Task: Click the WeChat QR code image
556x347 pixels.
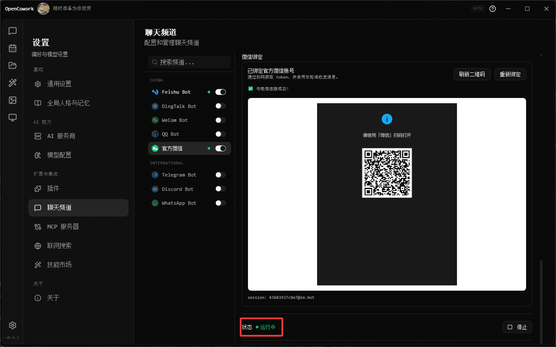Action: coord(387,173)
